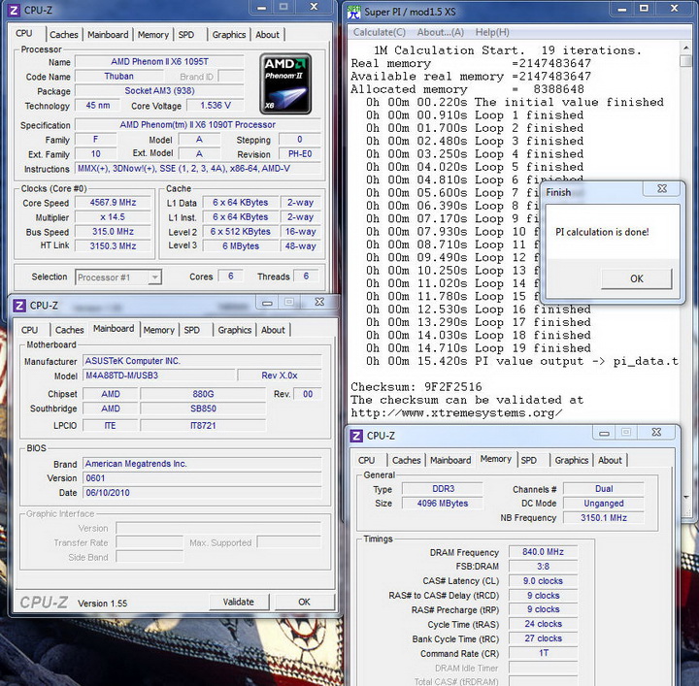The image size is (699, 686).
Task: Click the NB Frequency value 3150.1 MHz
Action: pyautogui.click(x=604, y=517)
